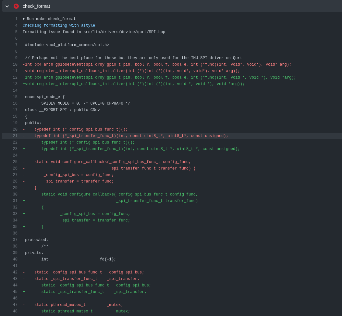Click the 'Formatting issue found in' line
Screen dimensions: 342x316
click(x=94, y=32)
